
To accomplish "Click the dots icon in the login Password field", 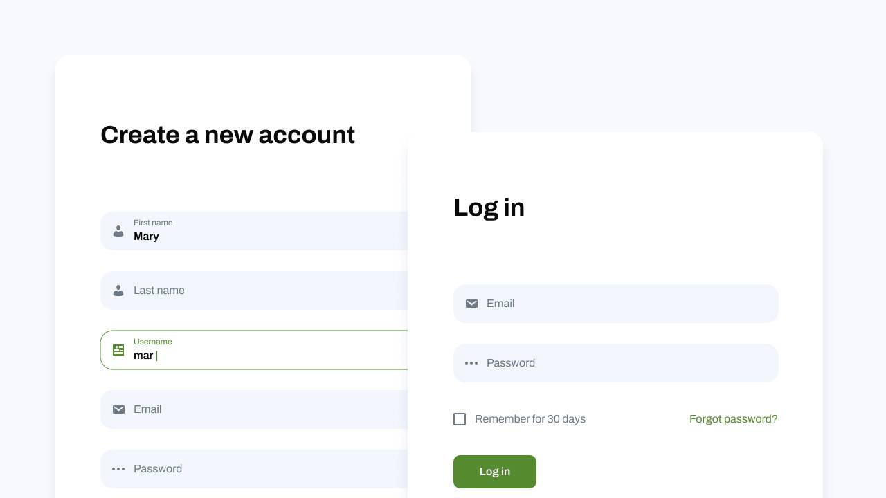I will 471,363.
